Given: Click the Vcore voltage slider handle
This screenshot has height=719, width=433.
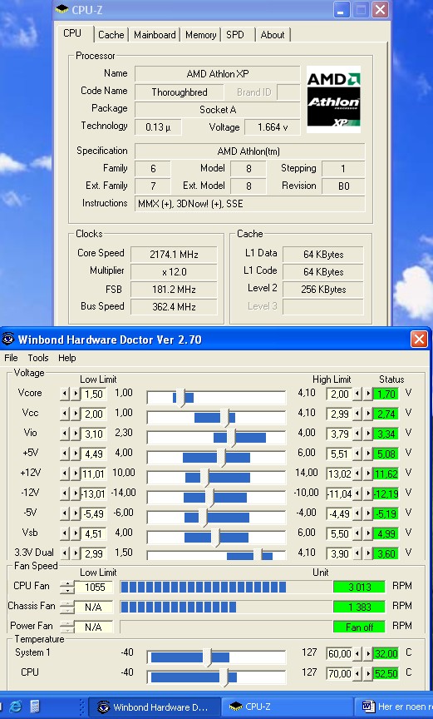Looking at the screenshot, I should pos(181,398).
